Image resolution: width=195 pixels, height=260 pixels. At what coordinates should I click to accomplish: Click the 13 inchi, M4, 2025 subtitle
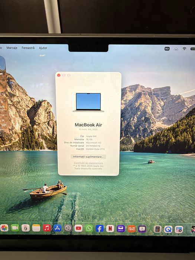[x=88, y=129]
